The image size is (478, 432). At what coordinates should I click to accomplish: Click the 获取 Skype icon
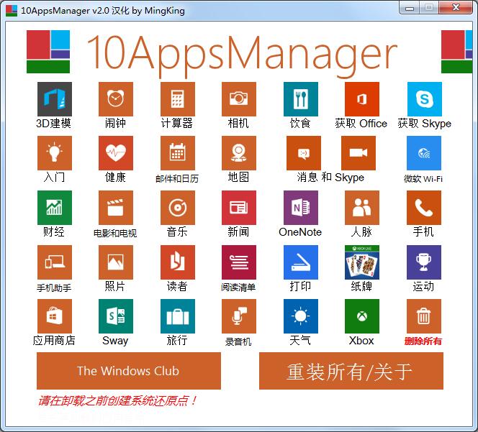coord(424,99)
